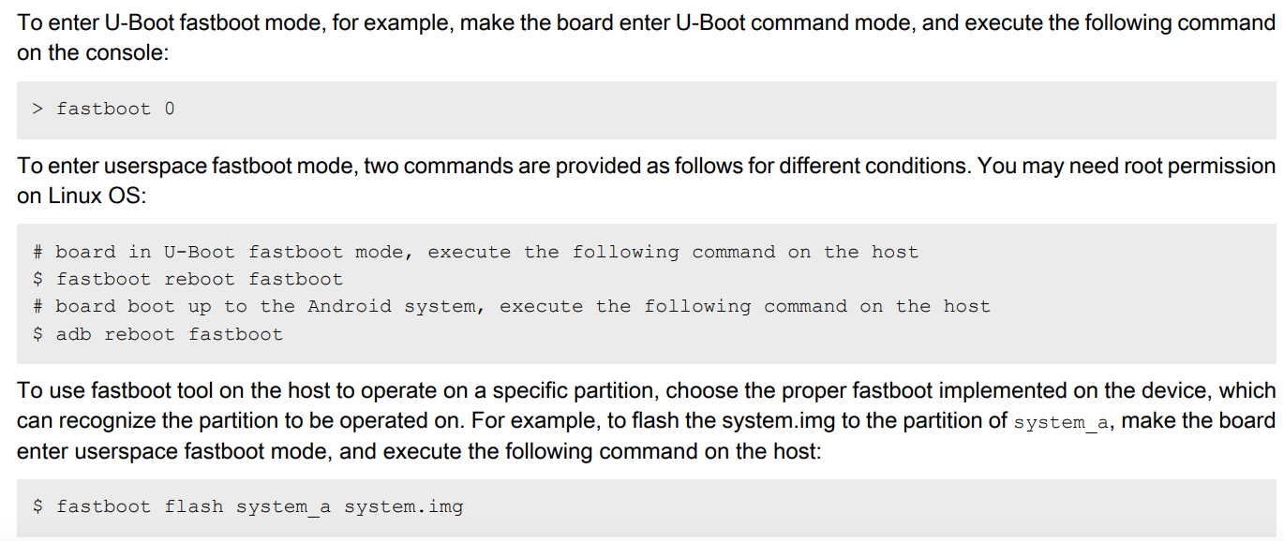Click the text 'on Linux OS:'
Viewport: 1284px width, 541px height.
pyautogui.click(x=76, y=197)
